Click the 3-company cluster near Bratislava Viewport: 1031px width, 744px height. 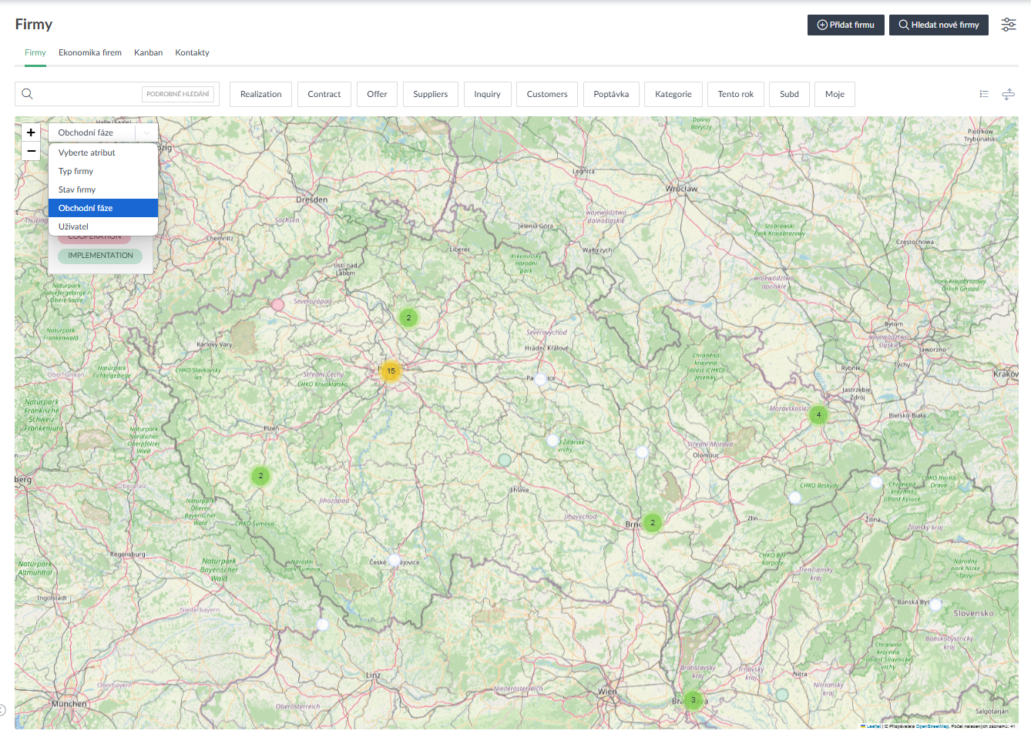pyautogui.click(x=693, y=700)
